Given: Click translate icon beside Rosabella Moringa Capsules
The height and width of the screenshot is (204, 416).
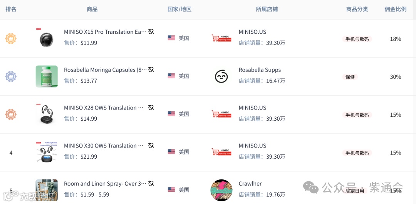Looking at the screenshot, I should pyautogui.click(x=151, y=70).
